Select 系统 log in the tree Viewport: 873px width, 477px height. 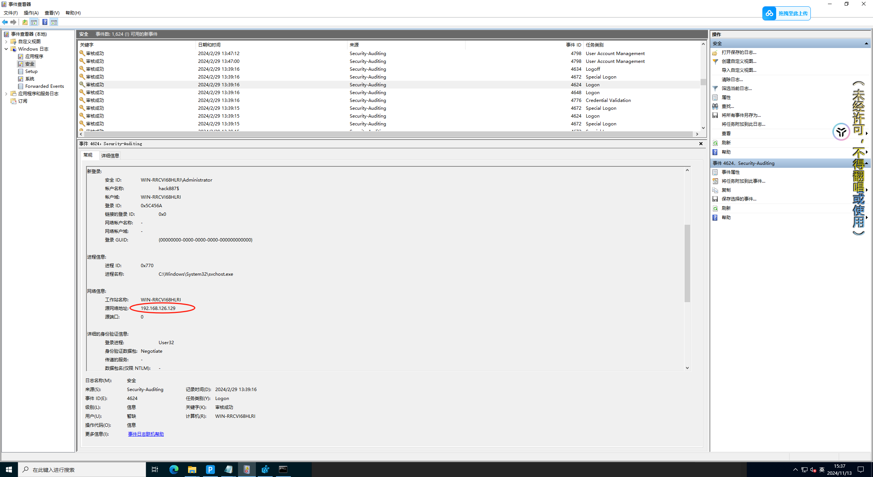(30, 79)
